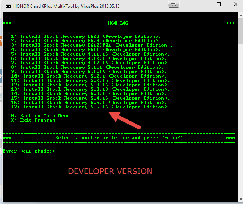Screen dimensions: 243x204
Task: Select line '13: Install Stock Recovery 5.3.18'
Action: (x=90, y=89)
